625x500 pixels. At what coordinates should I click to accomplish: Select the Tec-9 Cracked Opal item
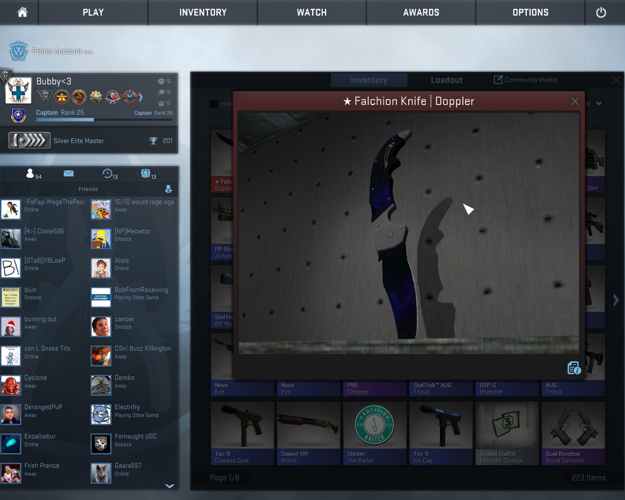tap(242, 433)
